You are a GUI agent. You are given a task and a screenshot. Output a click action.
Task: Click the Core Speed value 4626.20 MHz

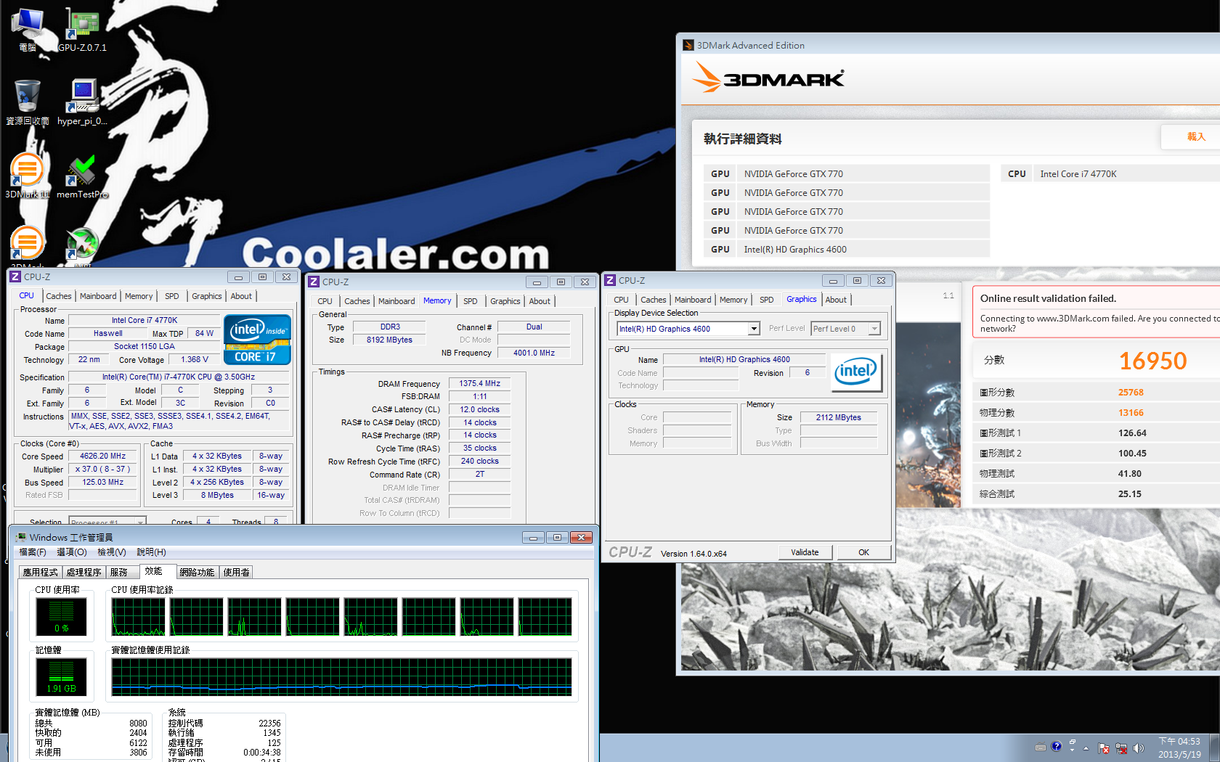pyautogui.click(x=102, y=456)
